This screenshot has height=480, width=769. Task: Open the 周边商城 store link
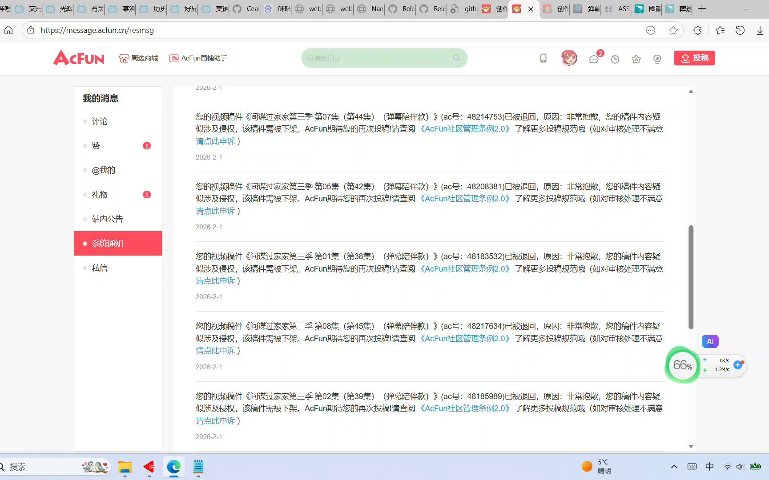pyautogui.click(x=139, y=58)
